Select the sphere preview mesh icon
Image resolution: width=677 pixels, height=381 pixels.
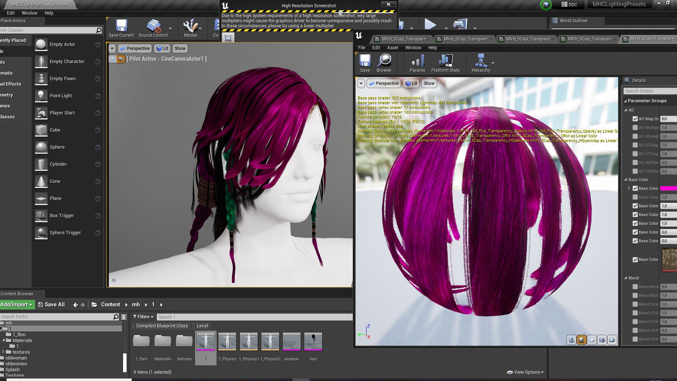[582, 340]
